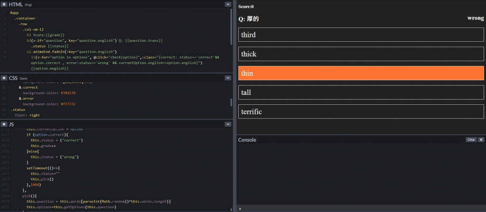Click the 'this.pick()' JS line
Image resolution: width=486 pixels, height=212 pixels.
(42, 179)
